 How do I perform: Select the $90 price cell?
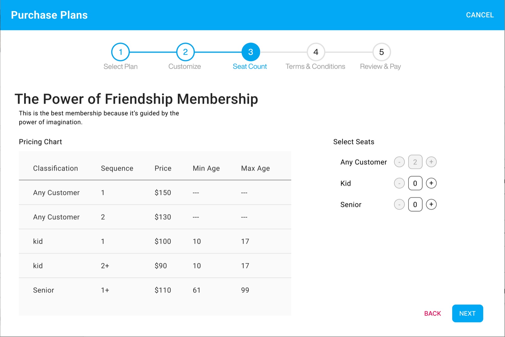tap(161, 266)
